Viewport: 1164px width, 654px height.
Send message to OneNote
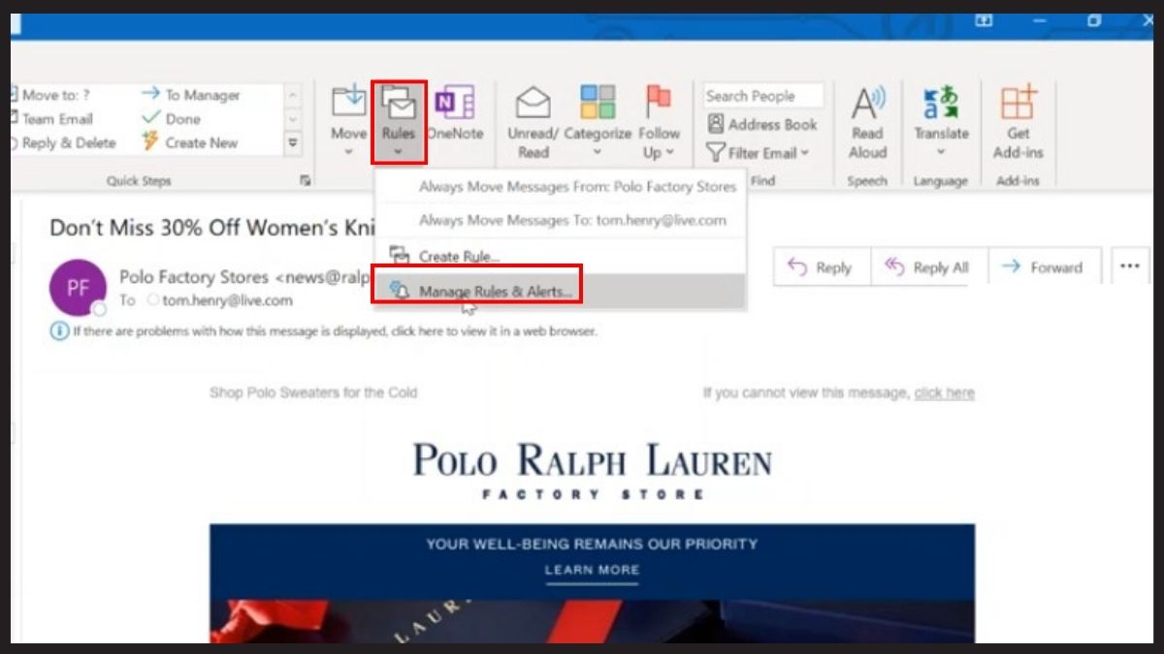[x=454, y=114]
